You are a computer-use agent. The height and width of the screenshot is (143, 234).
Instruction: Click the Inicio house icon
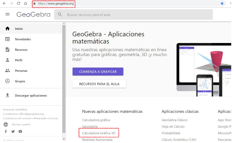coord(8,28)
